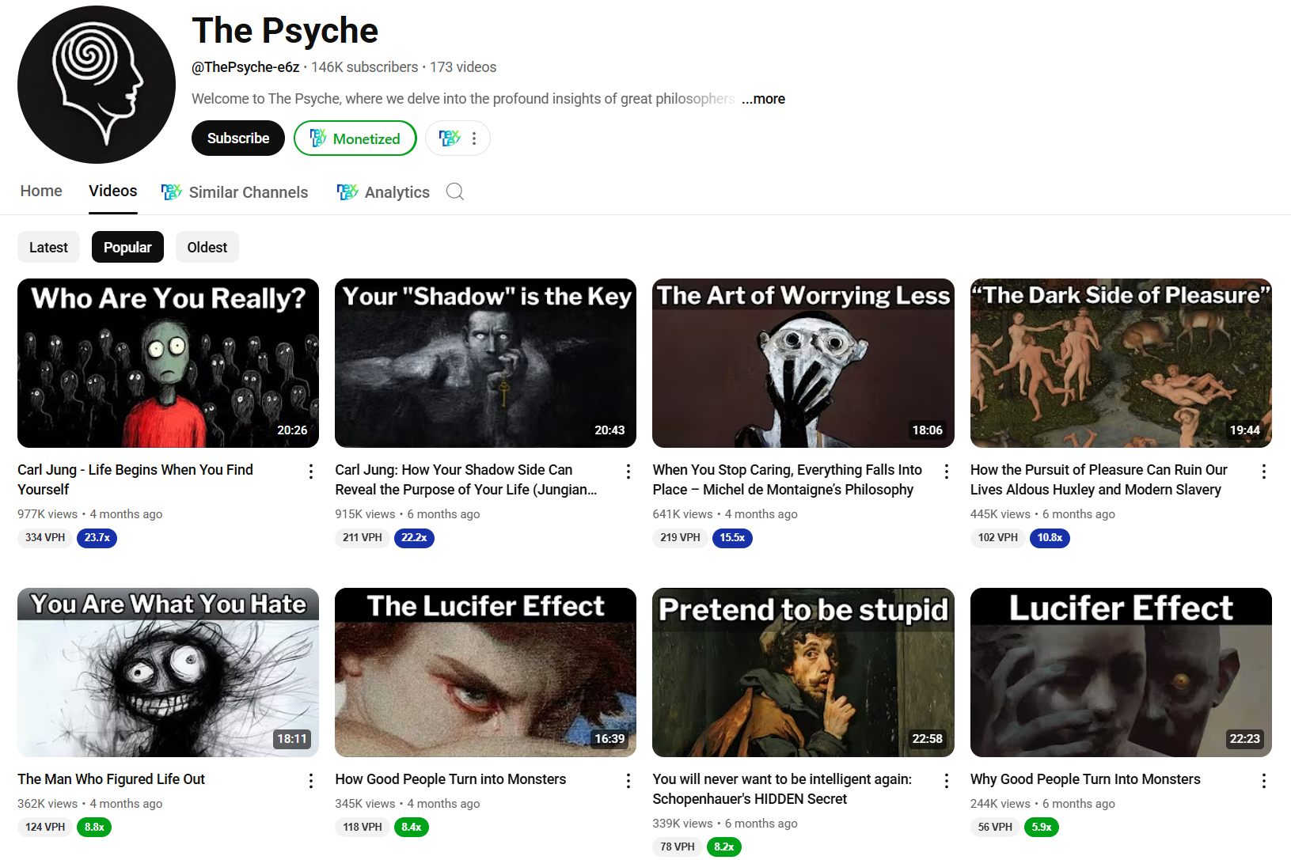Image resolution: width=1291 pixels, height=860 pixels.
Task: Open options menu for Montaigne's Philosophy video
Action: pos(947,472)
